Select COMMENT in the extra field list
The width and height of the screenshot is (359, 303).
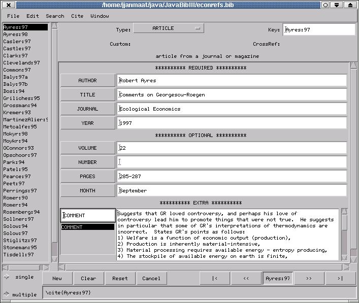[87, 227]
